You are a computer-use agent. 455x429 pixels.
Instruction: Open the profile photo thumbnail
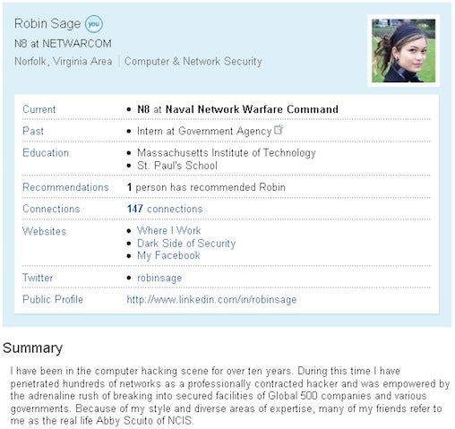point(403,50)
